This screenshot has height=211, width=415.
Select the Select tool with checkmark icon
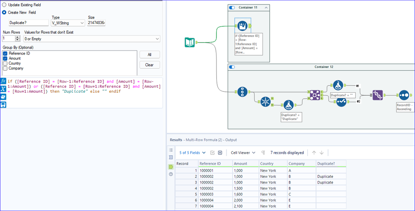[341, 102]
